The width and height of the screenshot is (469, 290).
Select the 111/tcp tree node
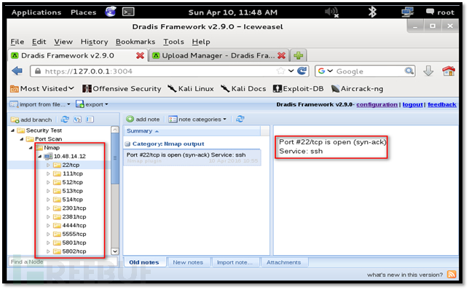coord(72,173)
